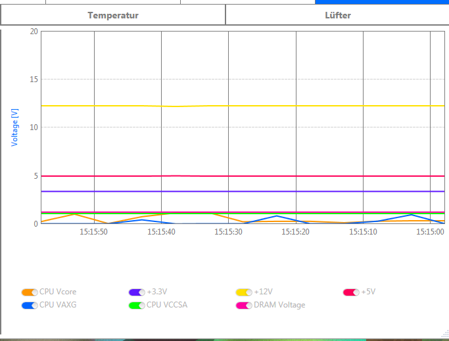Click the CPU Vcore legend label
This screenshot has height=341, width=449.
(58, 292)
